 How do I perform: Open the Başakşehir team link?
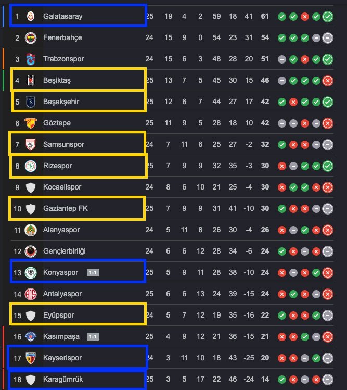(x=61, y=102)
